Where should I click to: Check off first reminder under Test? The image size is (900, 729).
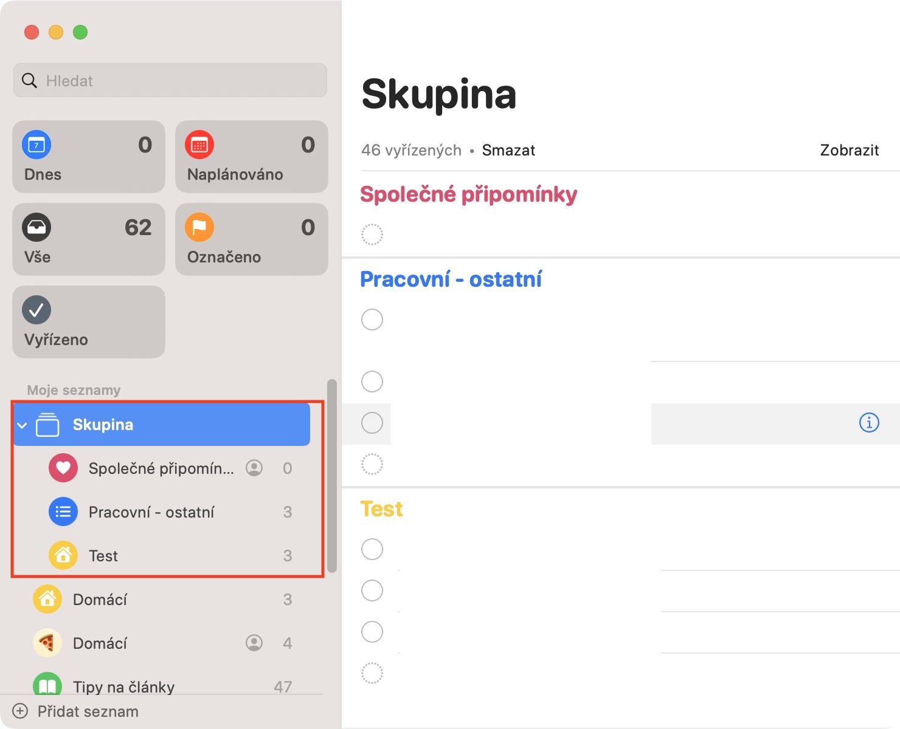(x=372, y=549)
